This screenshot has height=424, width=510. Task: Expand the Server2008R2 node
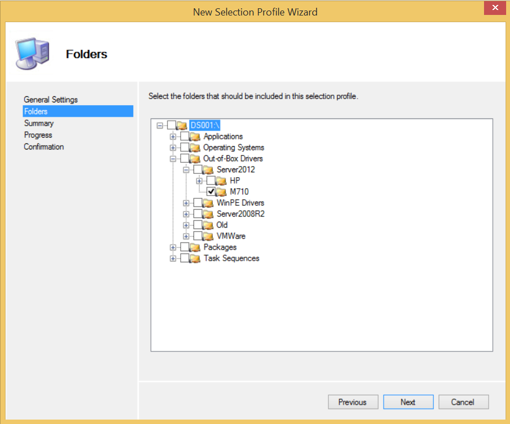[186, 214]
